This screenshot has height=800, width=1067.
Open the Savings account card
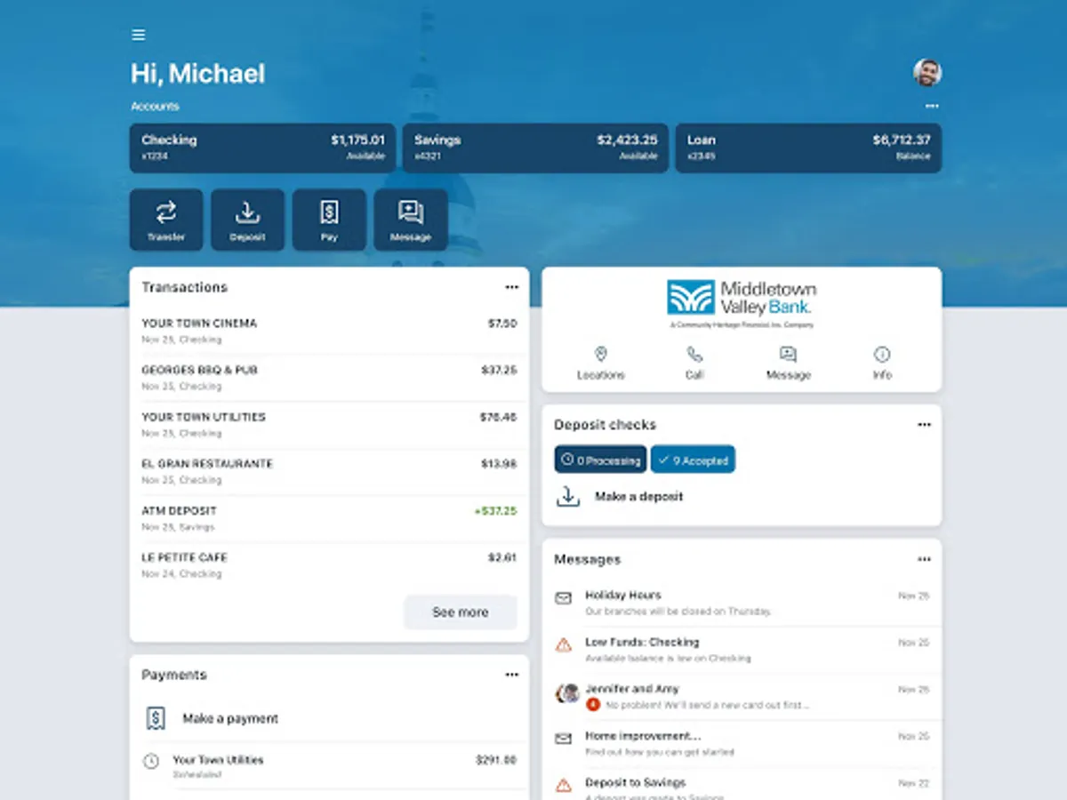click(535, 148)
